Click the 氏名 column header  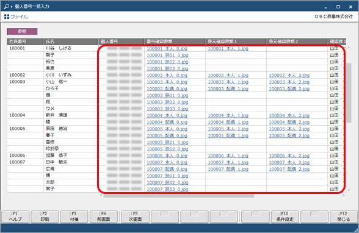pyautogui.click(x=71, y=41)
